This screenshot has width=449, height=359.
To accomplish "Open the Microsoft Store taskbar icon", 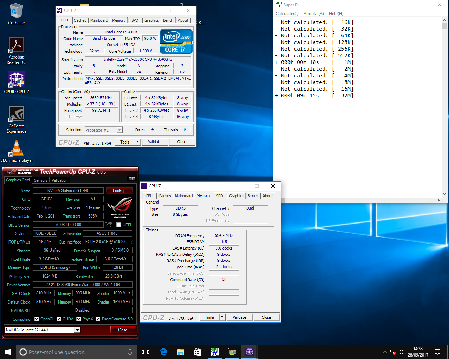I will [197, 352].
